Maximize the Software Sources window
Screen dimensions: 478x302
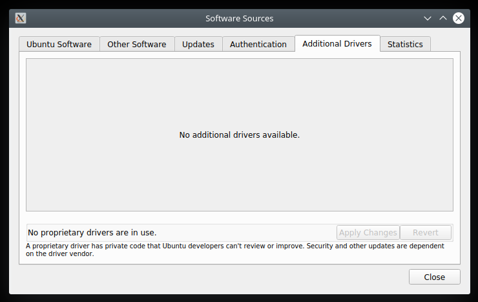(x=443, y=18)
